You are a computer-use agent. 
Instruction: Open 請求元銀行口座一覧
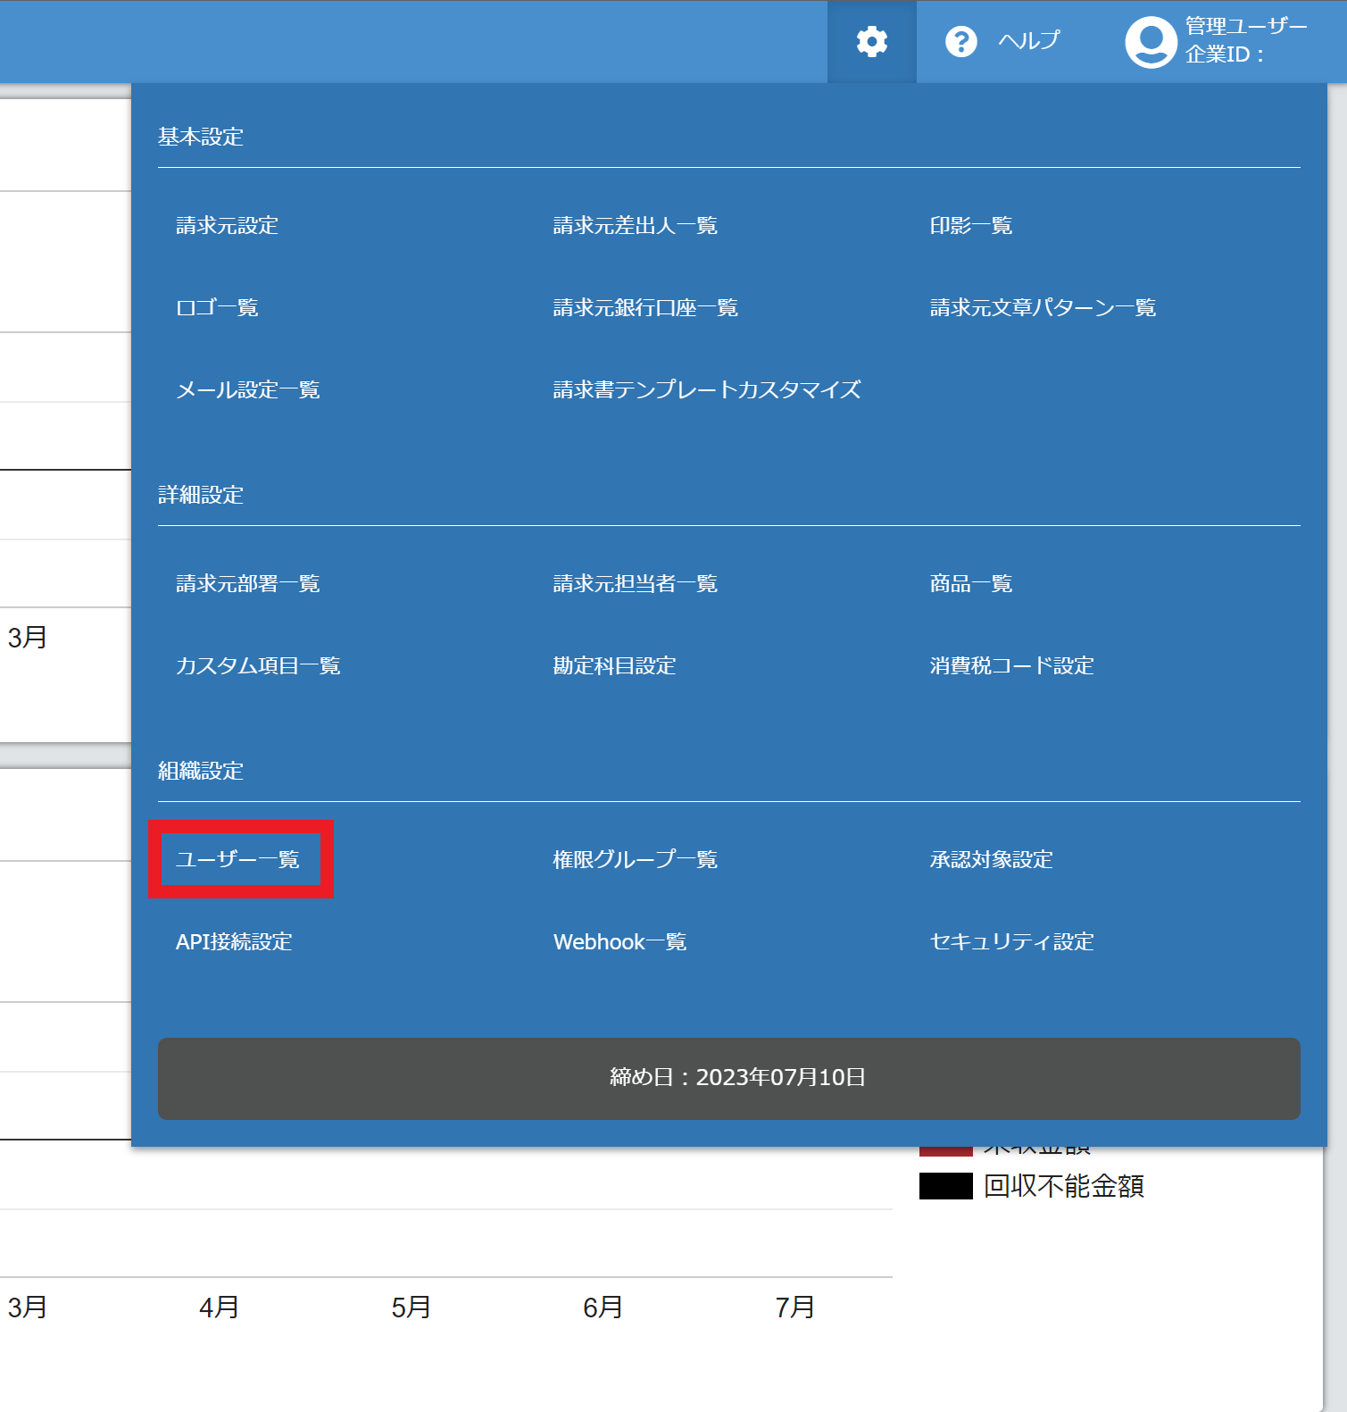tap(644, 308)
